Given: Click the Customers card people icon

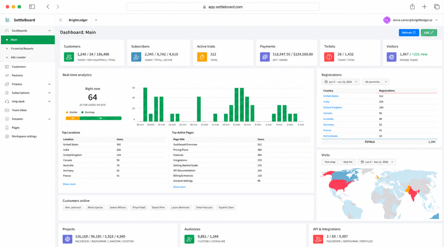Looking at the screenshot, I should coord(69,57).
